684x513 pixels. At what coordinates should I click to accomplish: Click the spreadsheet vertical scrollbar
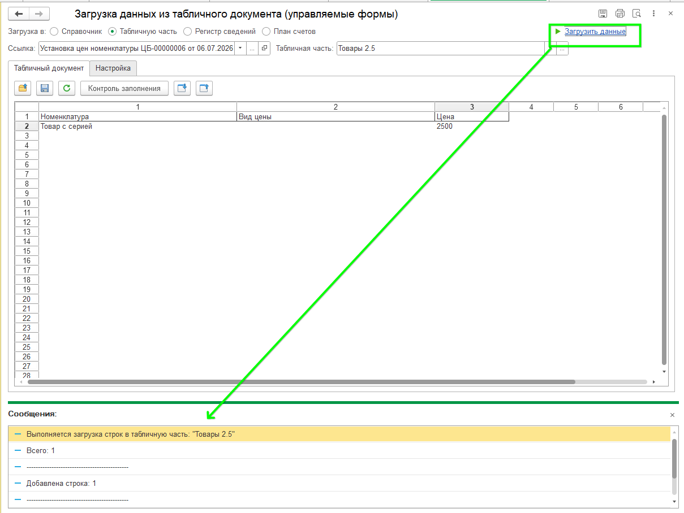(664, 239)
